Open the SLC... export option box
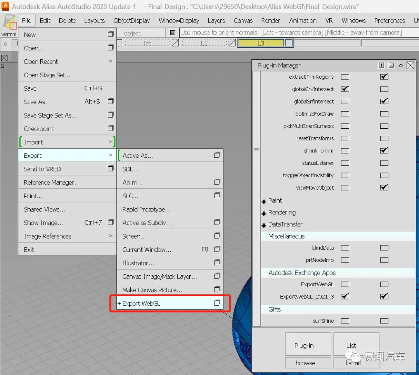 pyautogui.click(x=217, y=195)
